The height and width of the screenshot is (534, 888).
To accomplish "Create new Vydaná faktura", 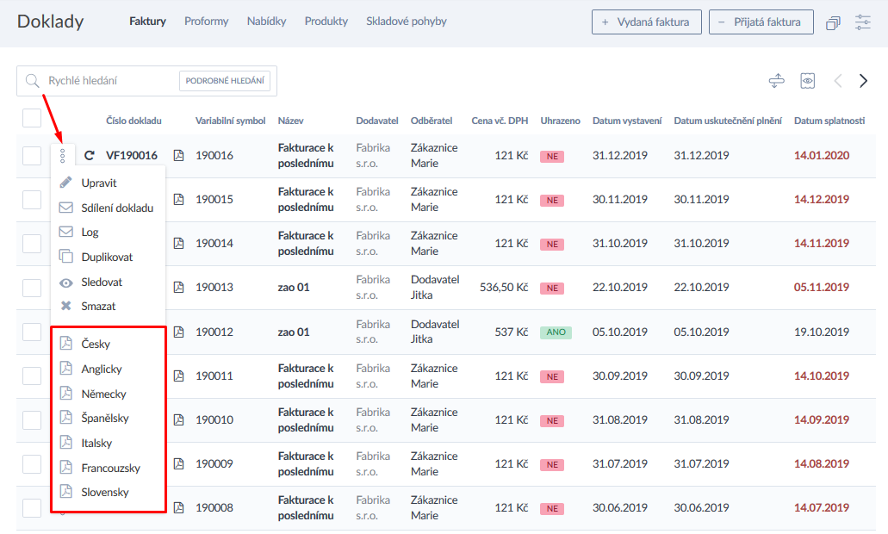I will click(x=646, y=22).
